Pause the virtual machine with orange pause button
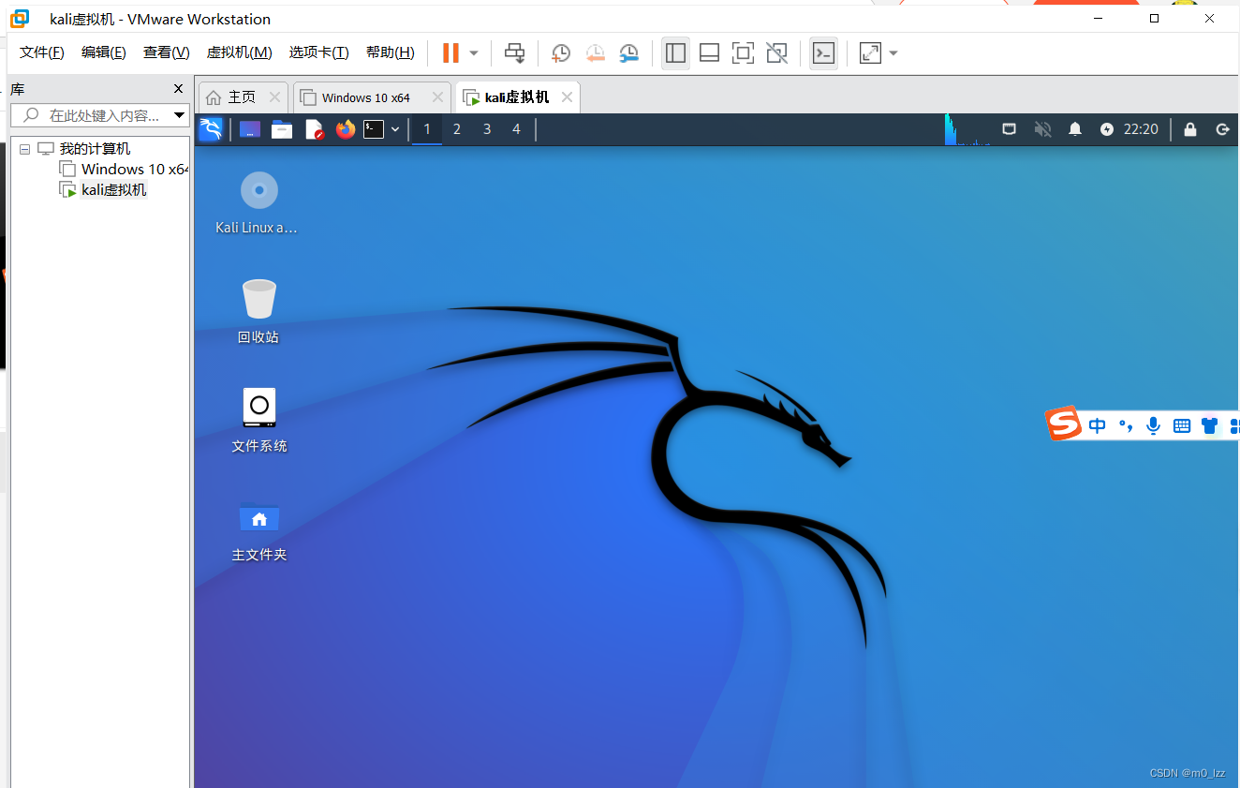 click(x=450, y=53)
